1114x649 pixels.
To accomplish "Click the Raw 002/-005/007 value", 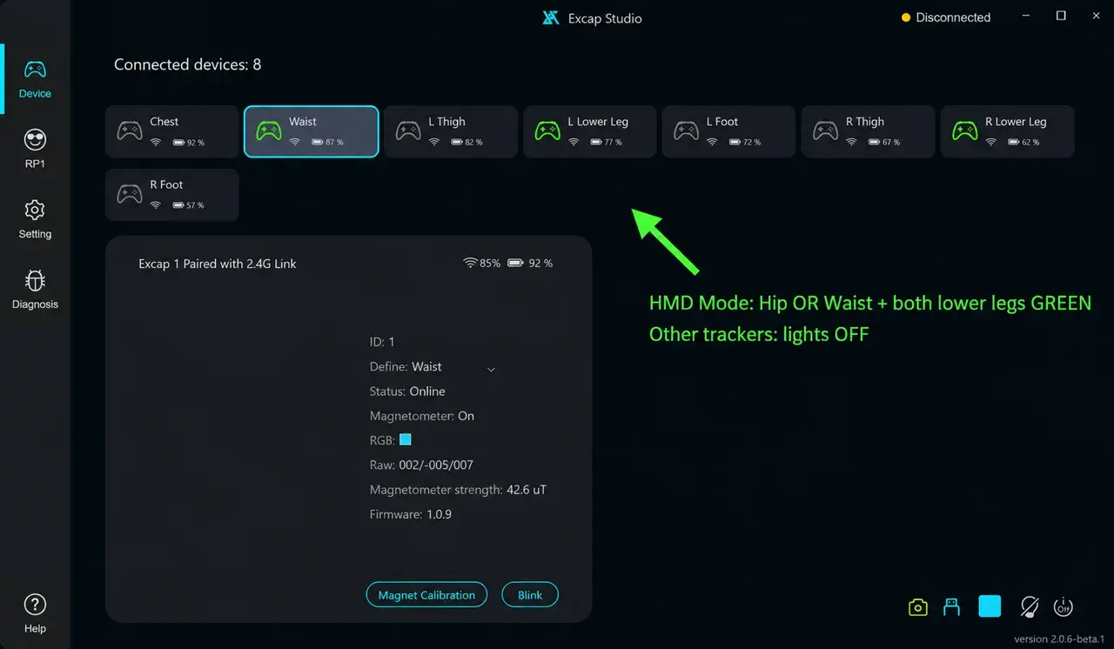I will (436, 465).
